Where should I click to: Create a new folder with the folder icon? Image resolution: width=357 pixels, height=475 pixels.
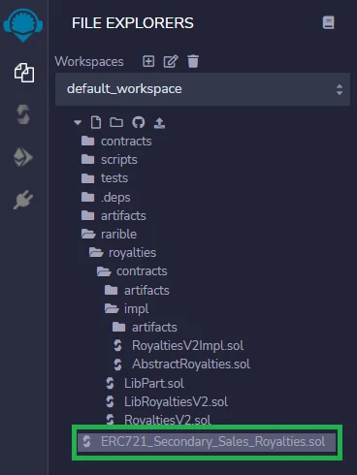[x=116, y=122]
